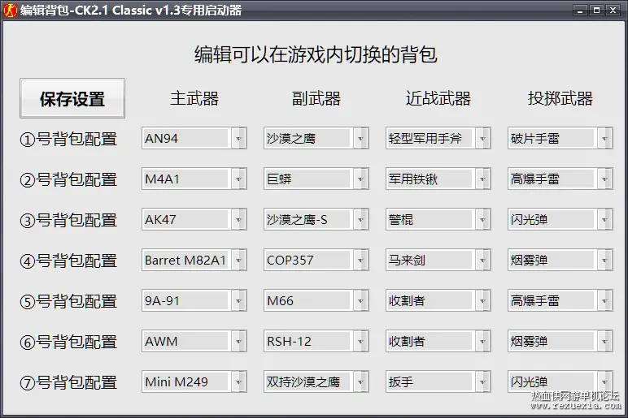
Task: Open the AWM primary weapon dropdown
Action: tap(194, 341)
